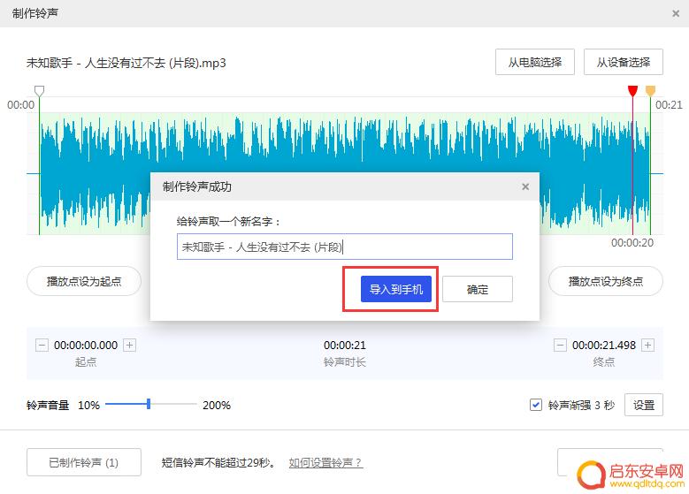Open fade-in 设置 button
The image size is (689, 494).
tap(644, 405)
